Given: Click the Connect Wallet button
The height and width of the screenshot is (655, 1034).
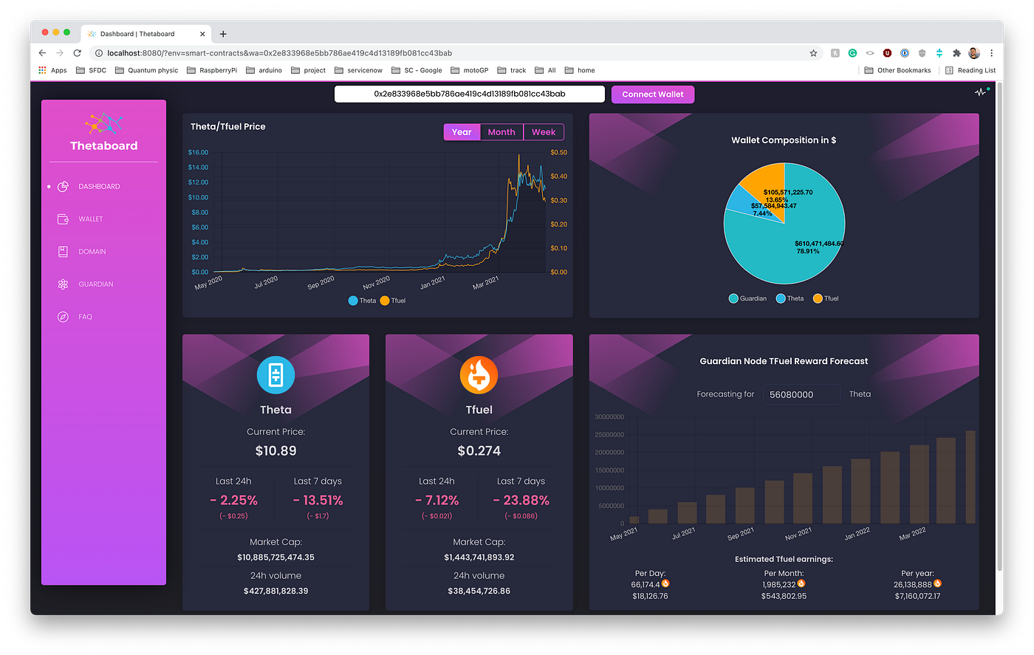Looking at the screenshot, I should pyautogui.click(x=653, y=95).
